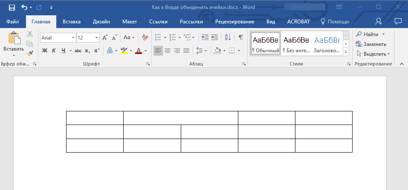Start a bulleted list

(158, 37)
